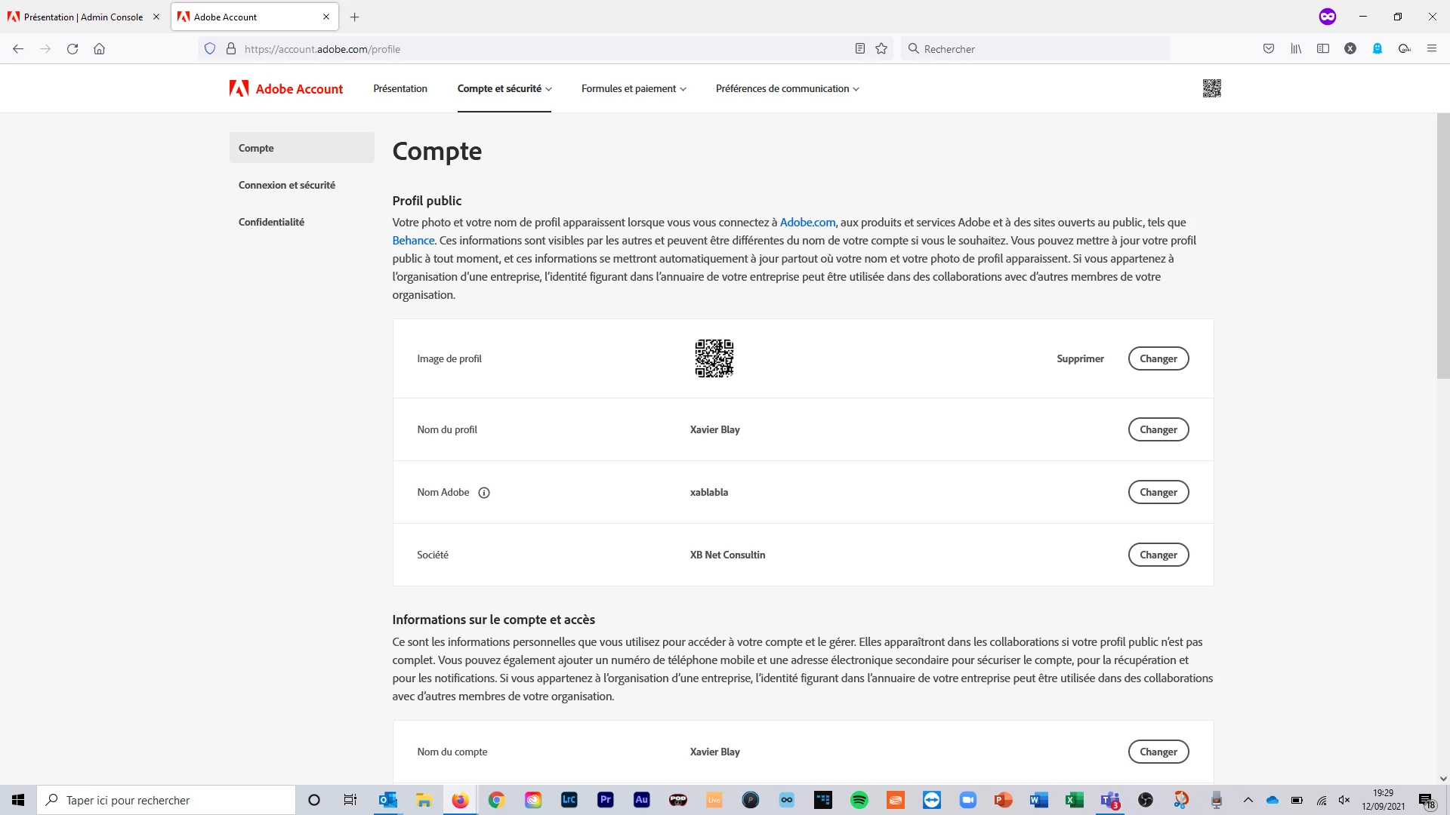This screenshot has height=815, width=1450.
Task: Click the Rechercher search field
Action: pyautogui.click(x=1035, y=49)
